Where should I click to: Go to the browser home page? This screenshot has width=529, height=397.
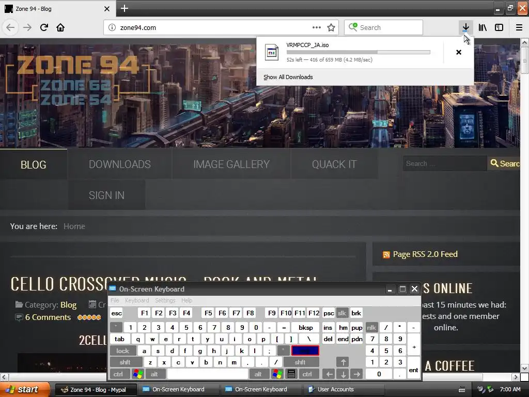(60, 27)
